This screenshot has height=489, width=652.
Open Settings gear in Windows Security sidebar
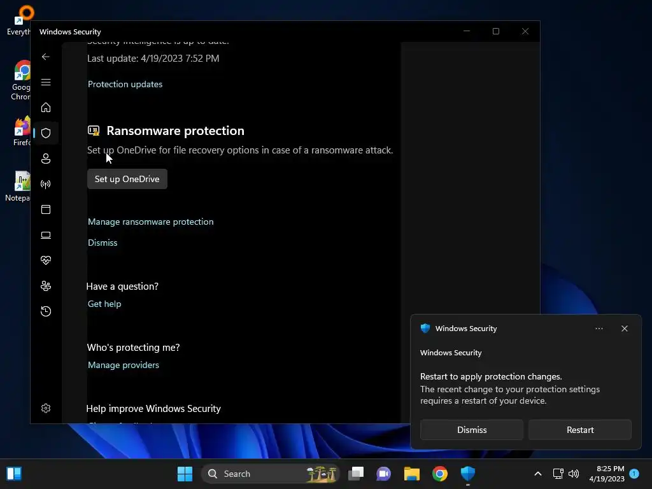46,408
